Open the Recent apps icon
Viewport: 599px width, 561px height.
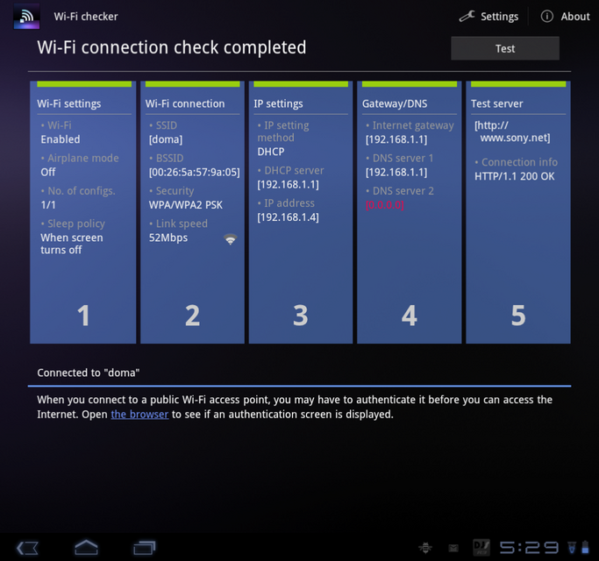(x=145, y=548)
